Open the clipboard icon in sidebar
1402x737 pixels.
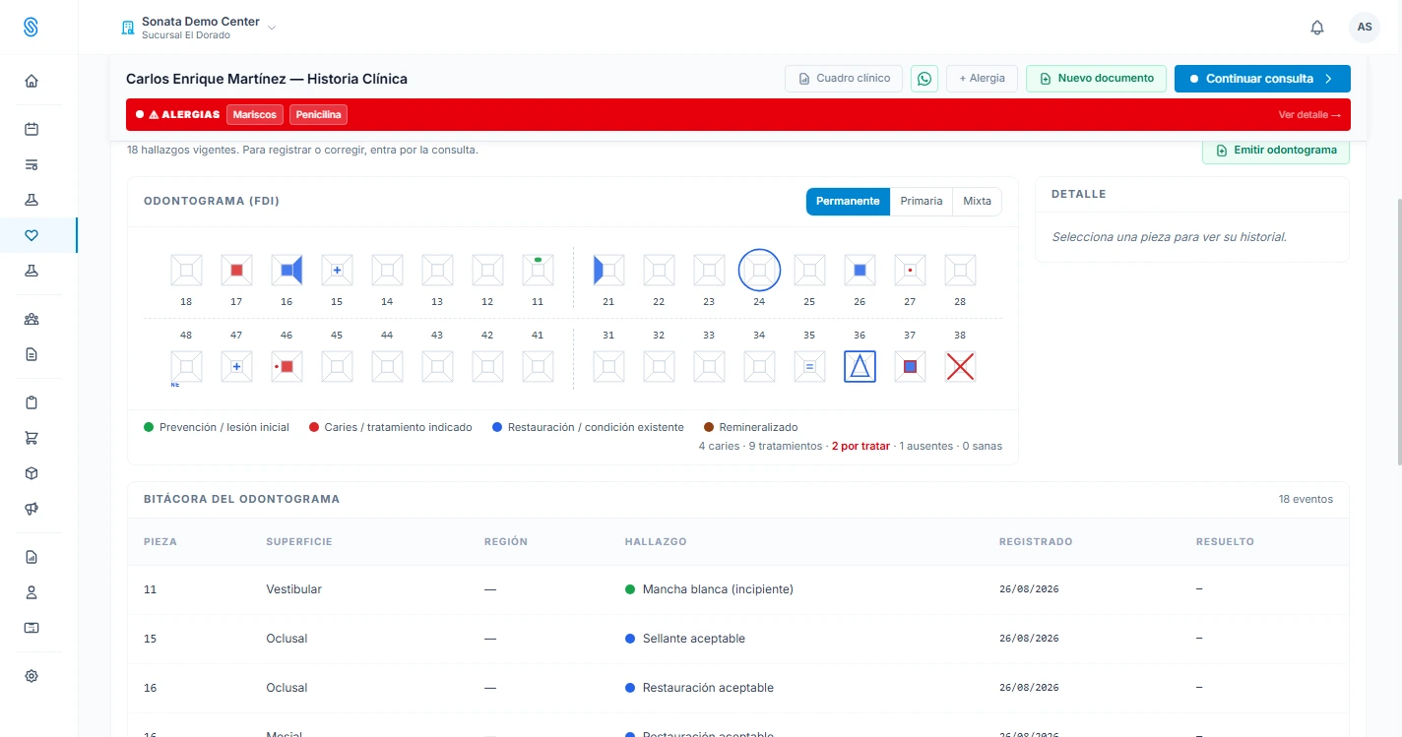[32, 402]
